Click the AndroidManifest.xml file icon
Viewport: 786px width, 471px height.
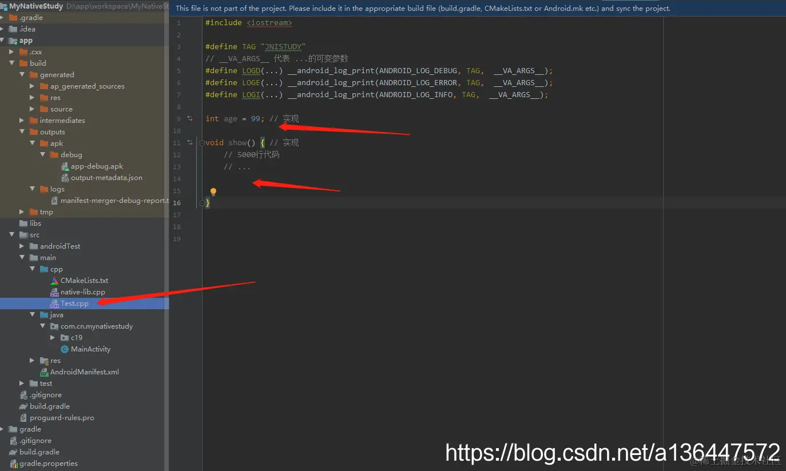point(44,372)
